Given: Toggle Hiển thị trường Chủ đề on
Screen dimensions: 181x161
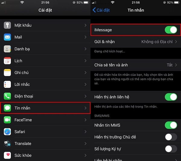Looking at the screenshot, I should (x=171, y=137).
